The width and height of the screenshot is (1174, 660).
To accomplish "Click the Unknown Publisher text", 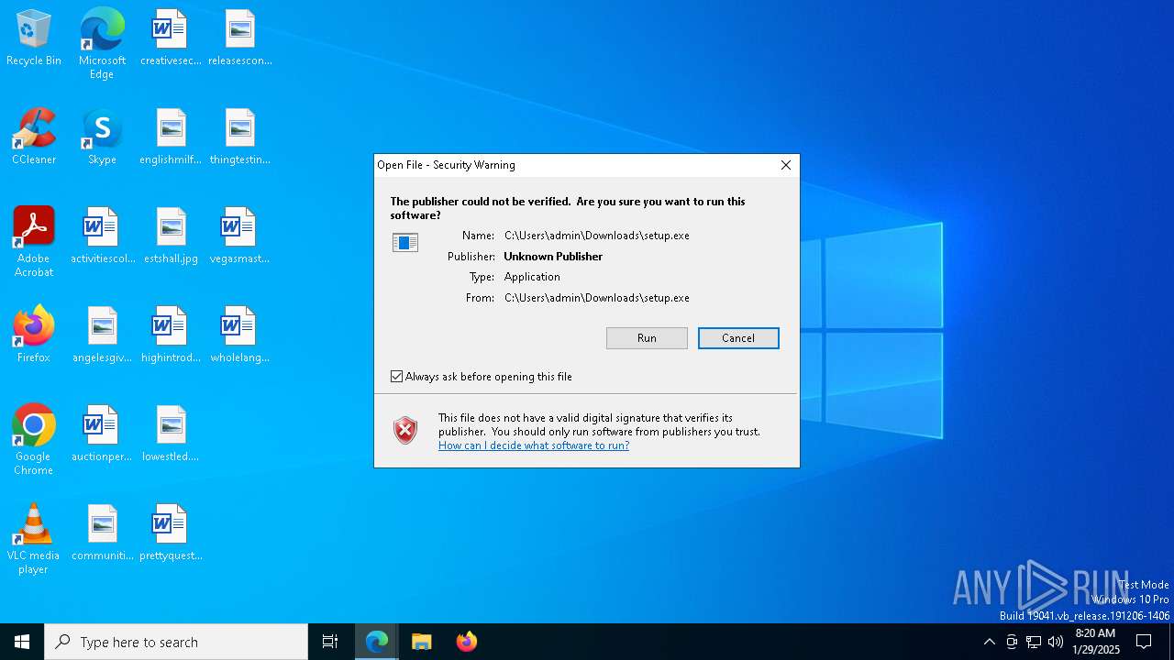I will point(553,257).
